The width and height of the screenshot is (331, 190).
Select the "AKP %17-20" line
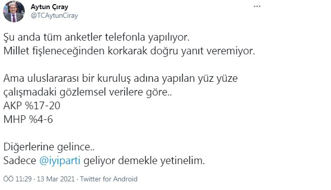click(32, 106)
